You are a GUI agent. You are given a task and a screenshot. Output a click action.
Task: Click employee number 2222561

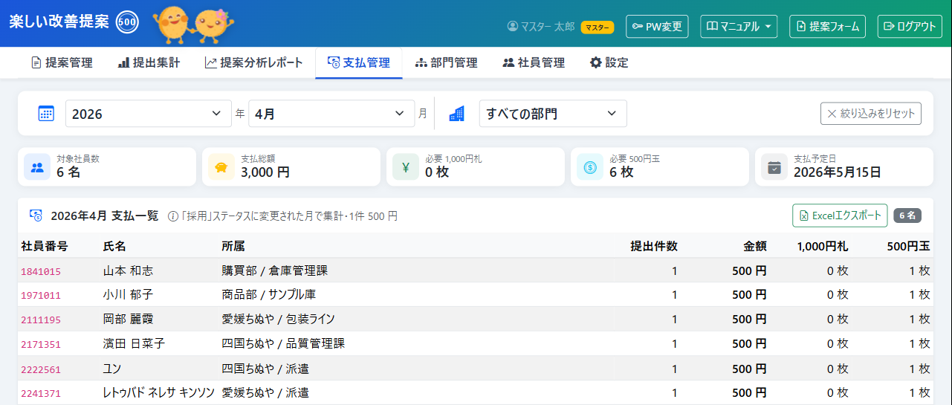(41, 369)
